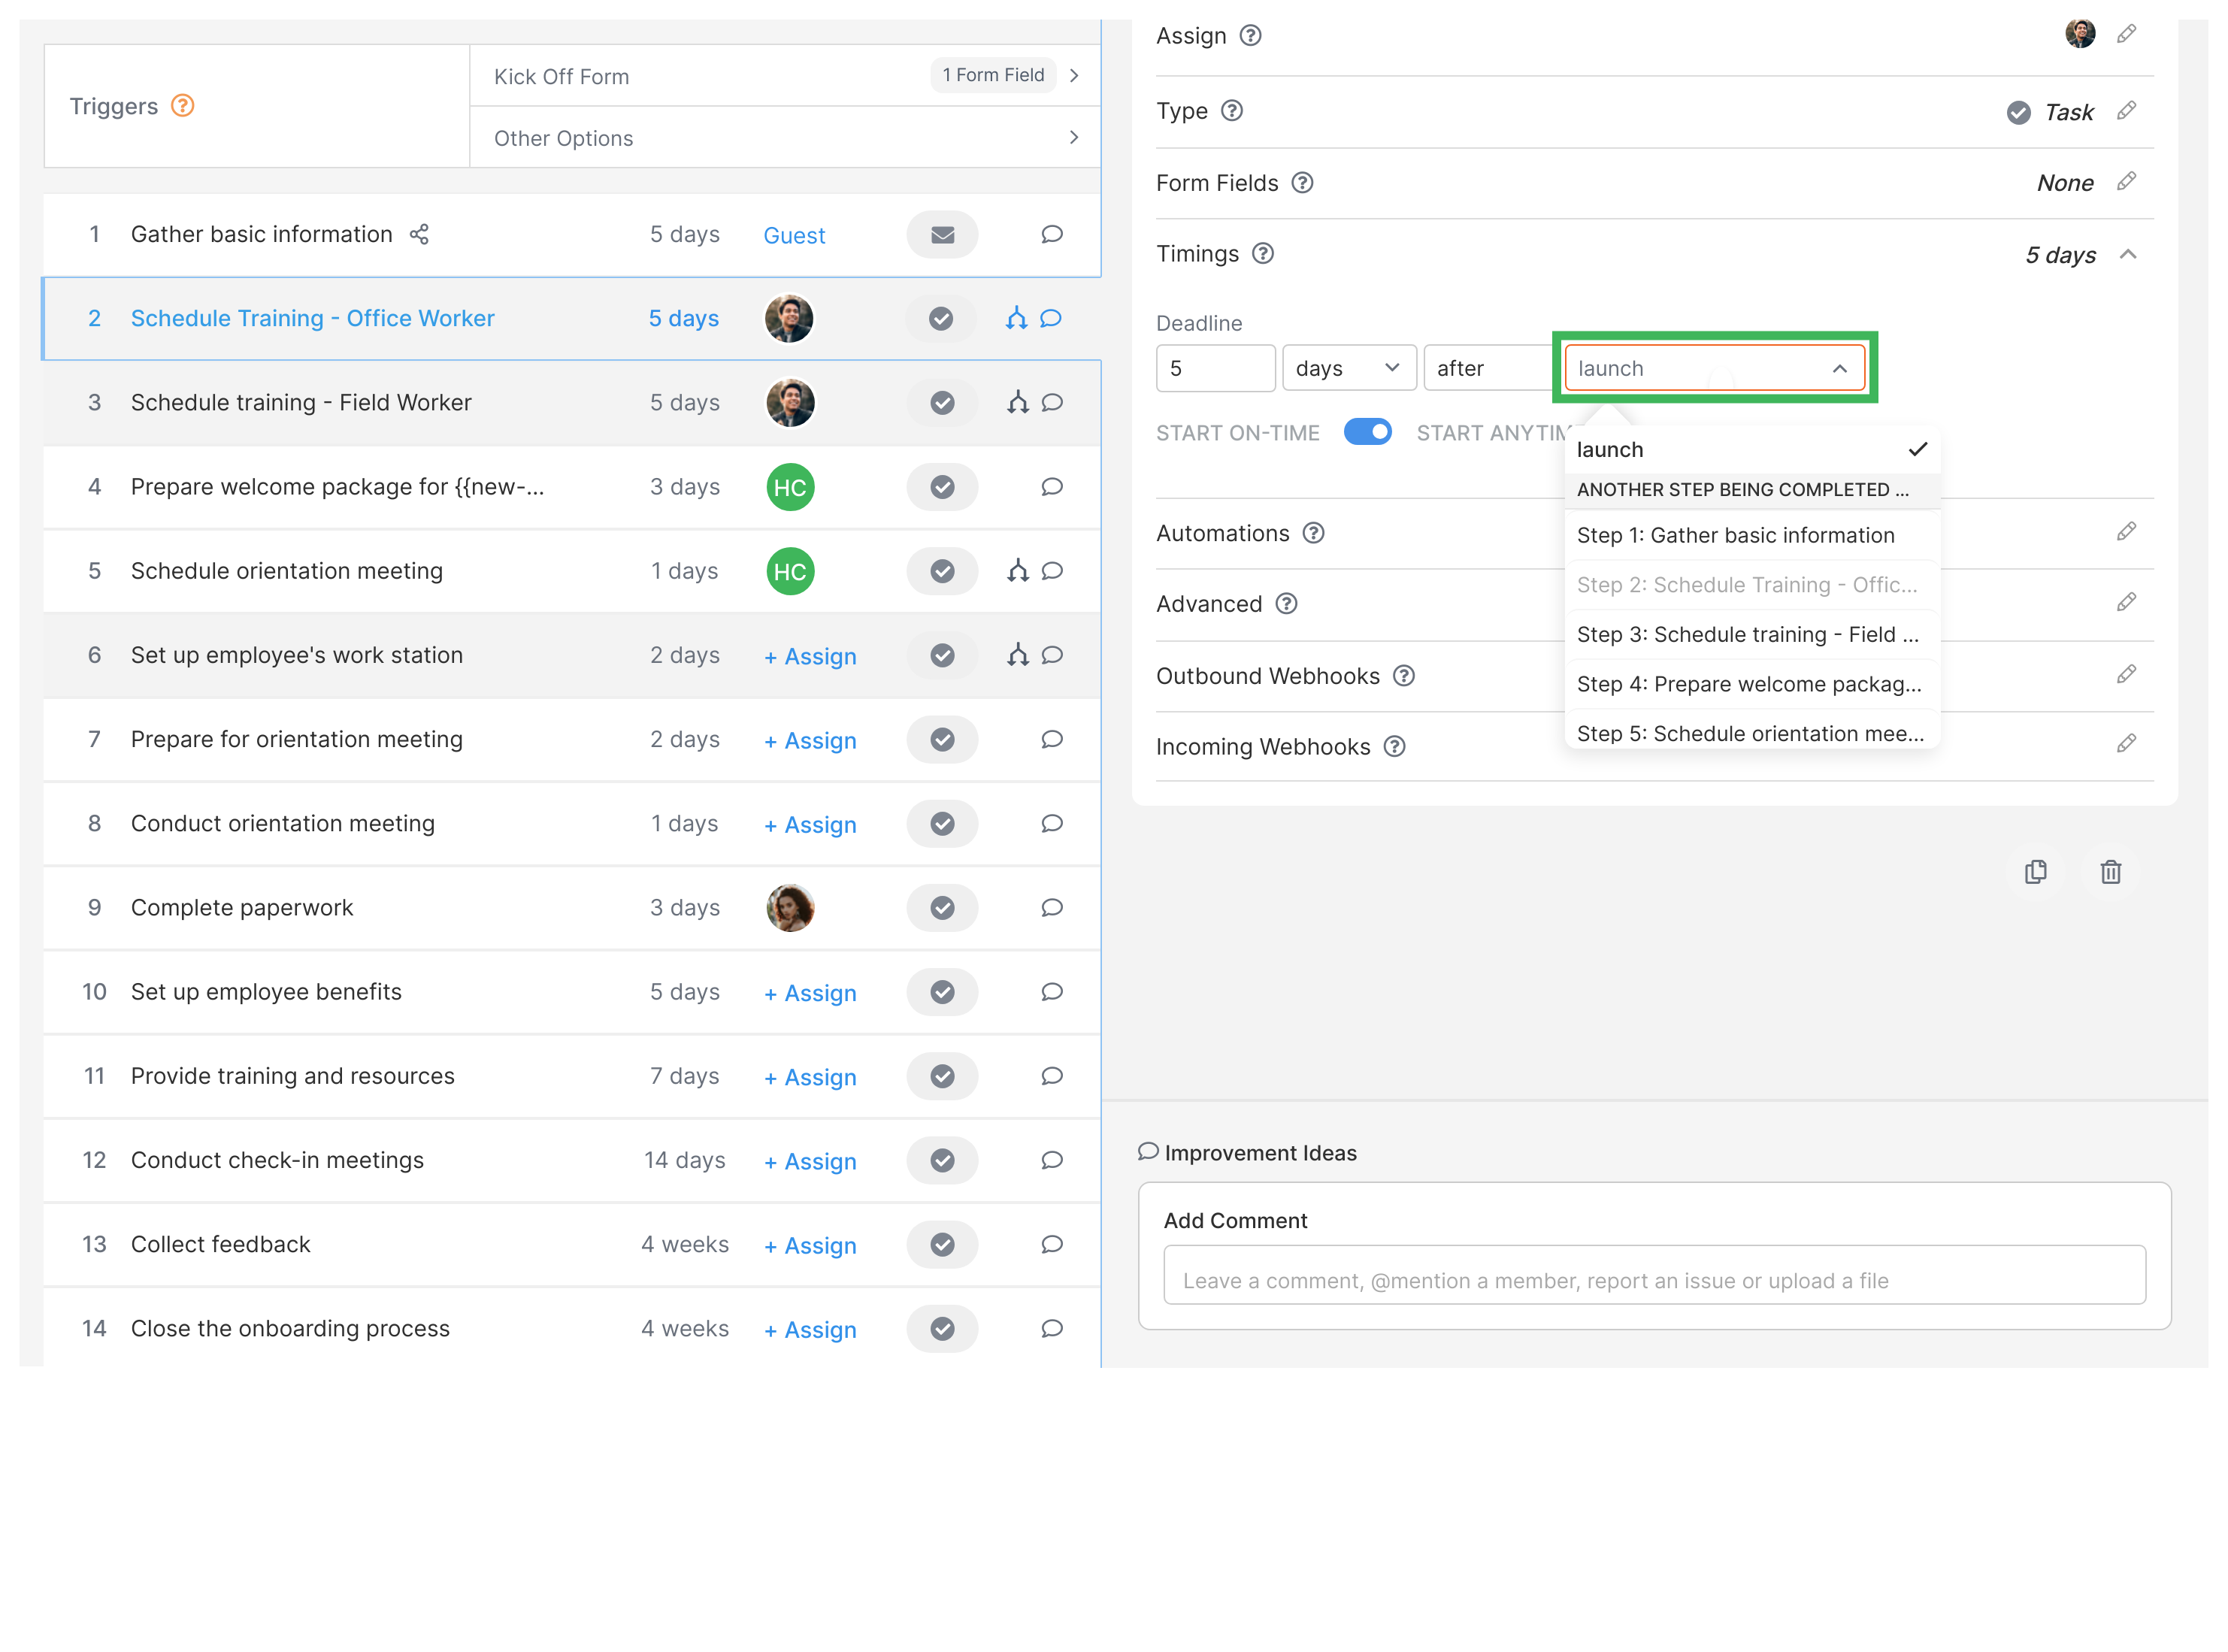Delete the step using the trash icon
This screenshot has width=2228, height=1652.
tap(2111, 872)
